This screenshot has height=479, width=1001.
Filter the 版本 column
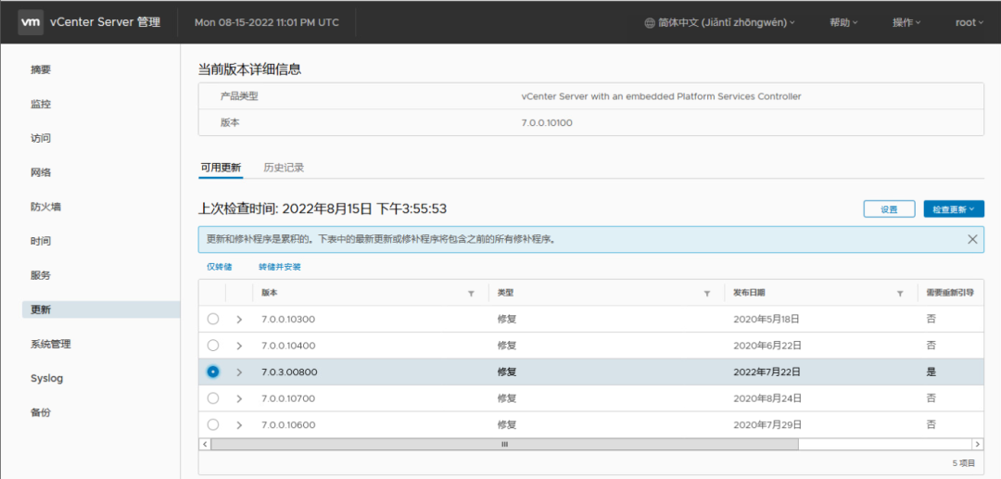471,294
